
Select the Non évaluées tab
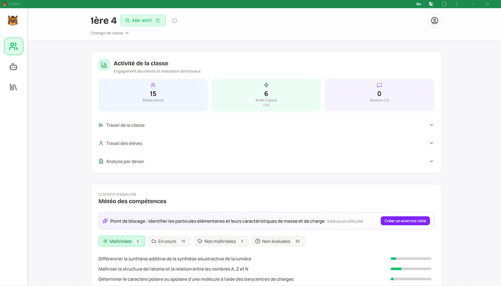tap(278, 241)
